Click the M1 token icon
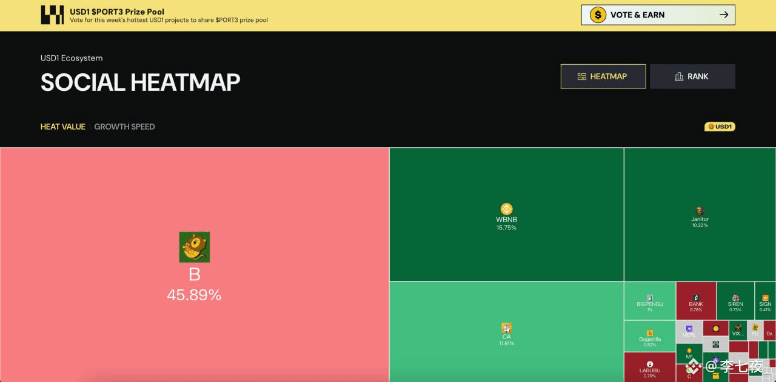This screenshot has height=382, width=776. tap(689, 351)
